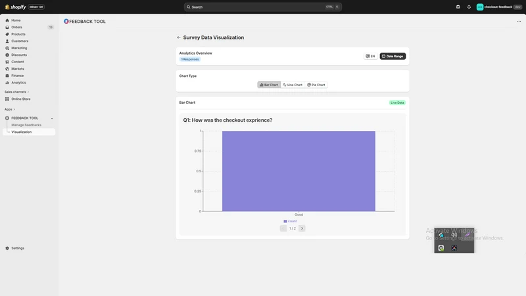Expand the Apps section chevron

tap(14, 109)
